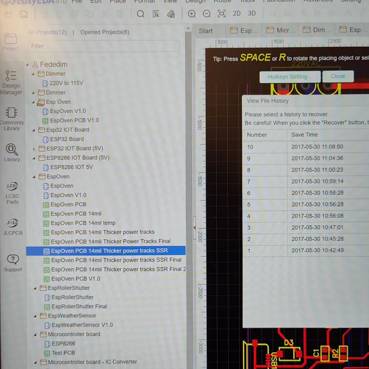The image size is (369, 369).
Task: Expand the ESP32 IOT Board (5V) folder
Action: point(34,149)
